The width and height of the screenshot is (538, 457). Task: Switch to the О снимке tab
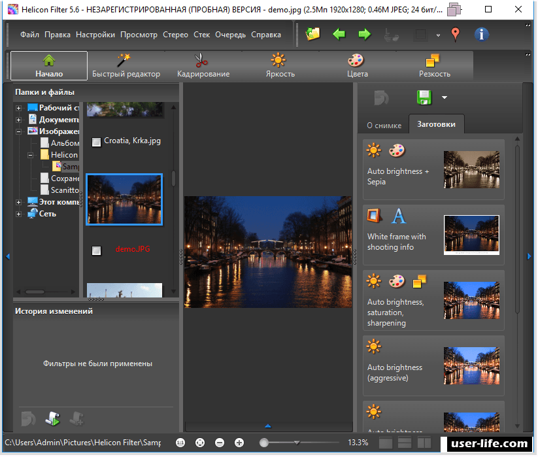(x=384, y=126)
